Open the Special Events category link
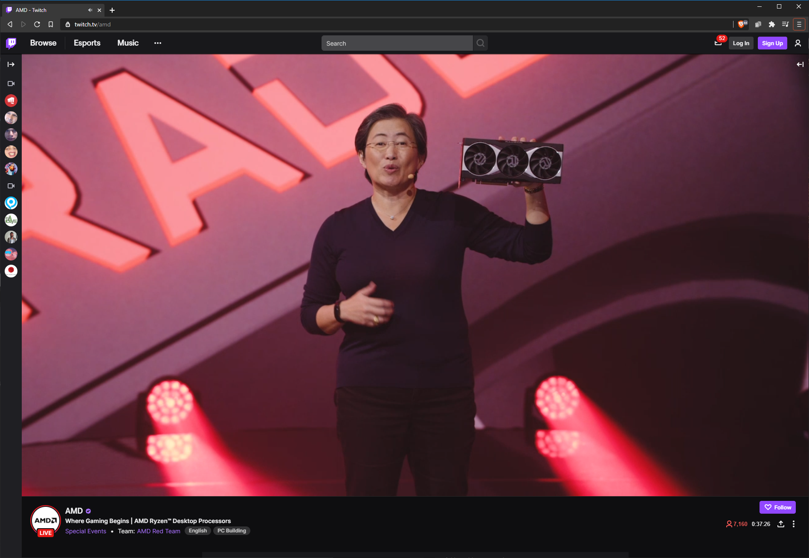 (86, 531)
